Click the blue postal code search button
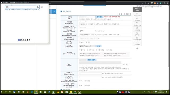Image resolution: width=170 pixels, height=95 pixels. tap(91, 60)
